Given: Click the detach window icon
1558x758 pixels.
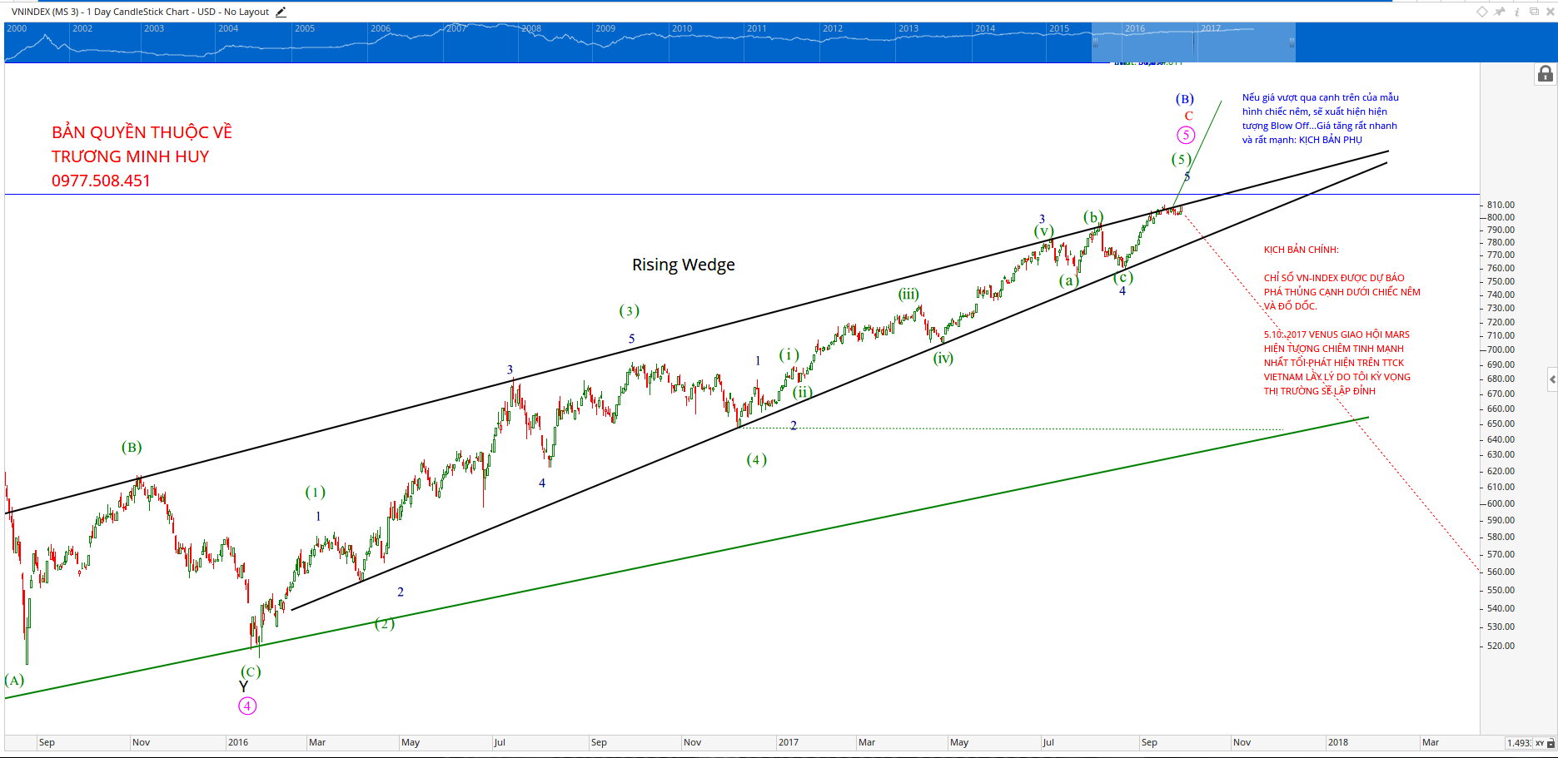Looking at the screenshot, I should coord(1534,12).
